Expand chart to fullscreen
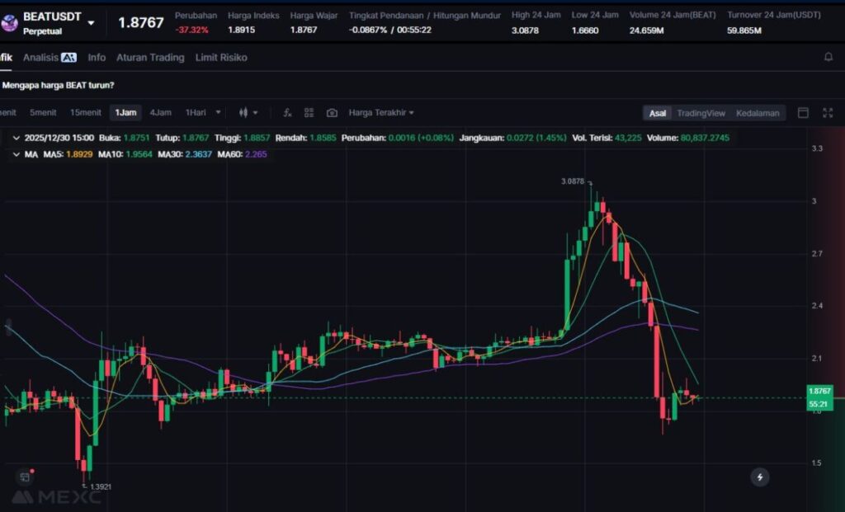The width and height of the screenshot is (845, 512). tap(827, 113)
